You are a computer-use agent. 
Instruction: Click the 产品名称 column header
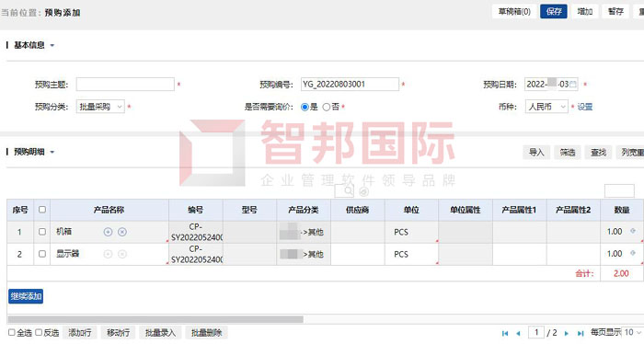(x=109, y=211)
